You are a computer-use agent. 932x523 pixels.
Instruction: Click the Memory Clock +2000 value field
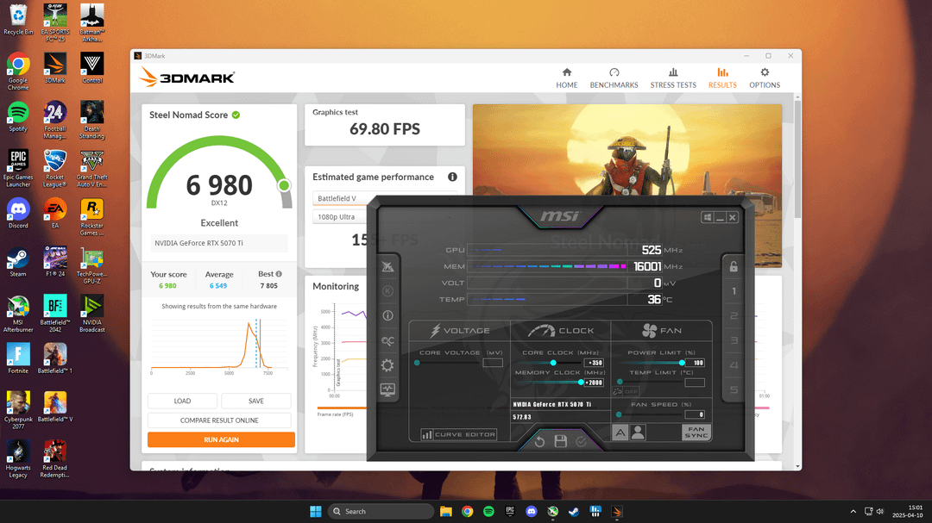pyautogui.click(x=594, y=383)
